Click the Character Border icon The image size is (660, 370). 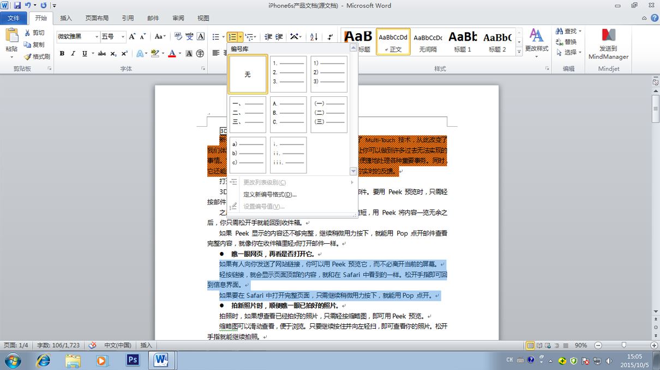pos(201,36)
